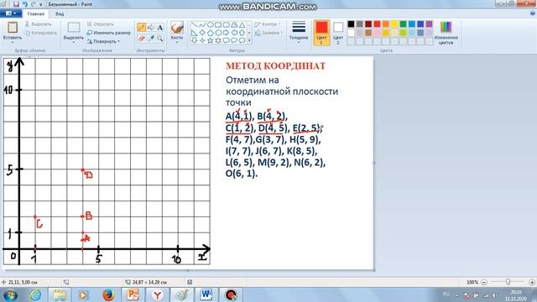Click the Копировать copy button
This screenshot has height=302, width=537.
[41, 33]
